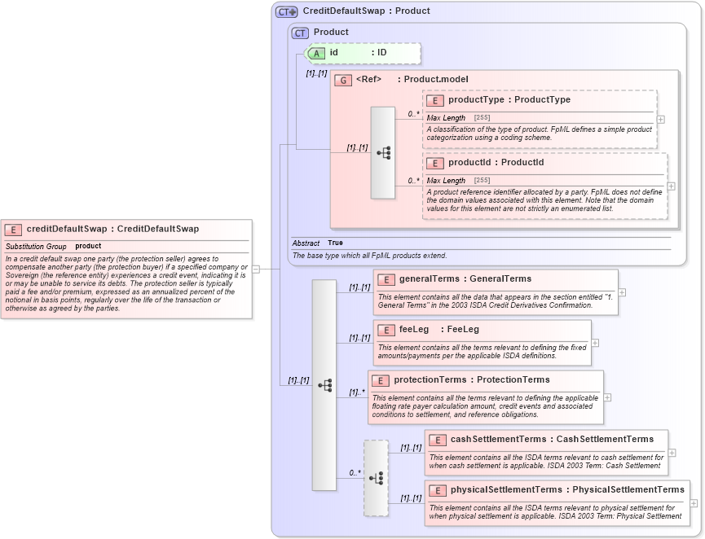Image resolution: width=705 pixels, height=539 pixels.
Task: Click the Abstract 'True' value
Action: 336,243
